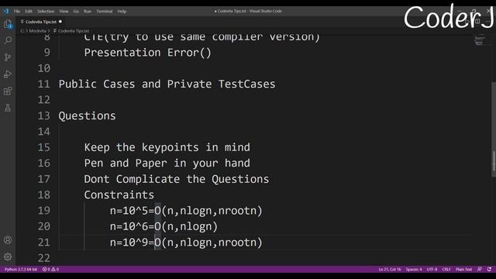This screenshot has height=279, width=496.
Task: Open the Run and Debug view
Action: 8,74
